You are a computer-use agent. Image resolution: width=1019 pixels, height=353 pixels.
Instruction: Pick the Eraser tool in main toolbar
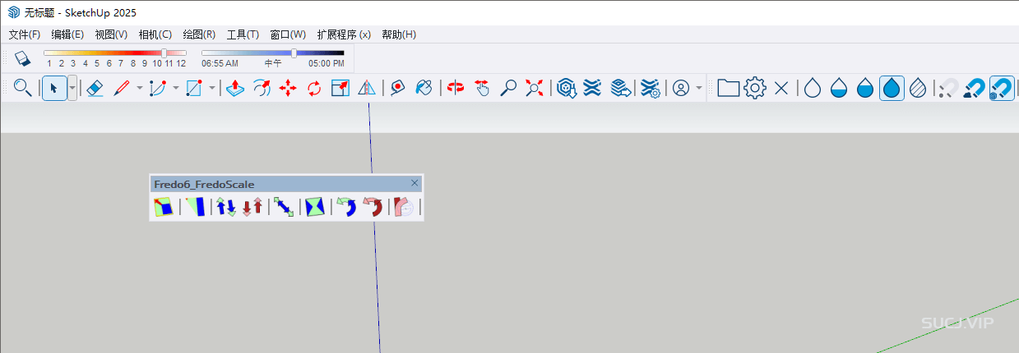[x=95, y=88]
